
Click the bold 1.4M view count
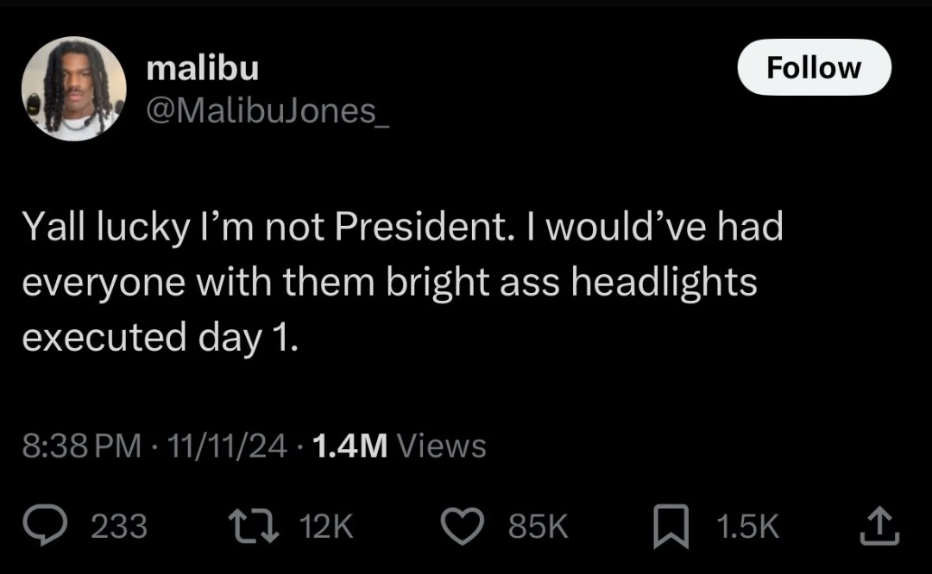pos(349,446)
